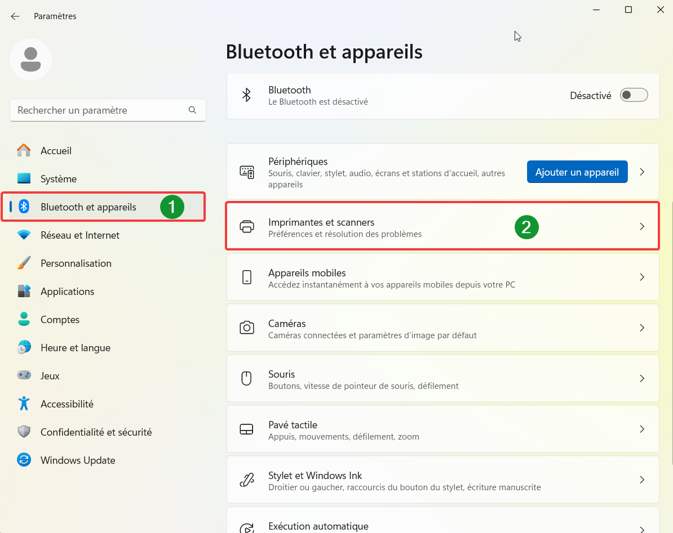This screenshot has width=673, height=533.
Task: Click the Accueil house icon
Action: click(24, 150)
